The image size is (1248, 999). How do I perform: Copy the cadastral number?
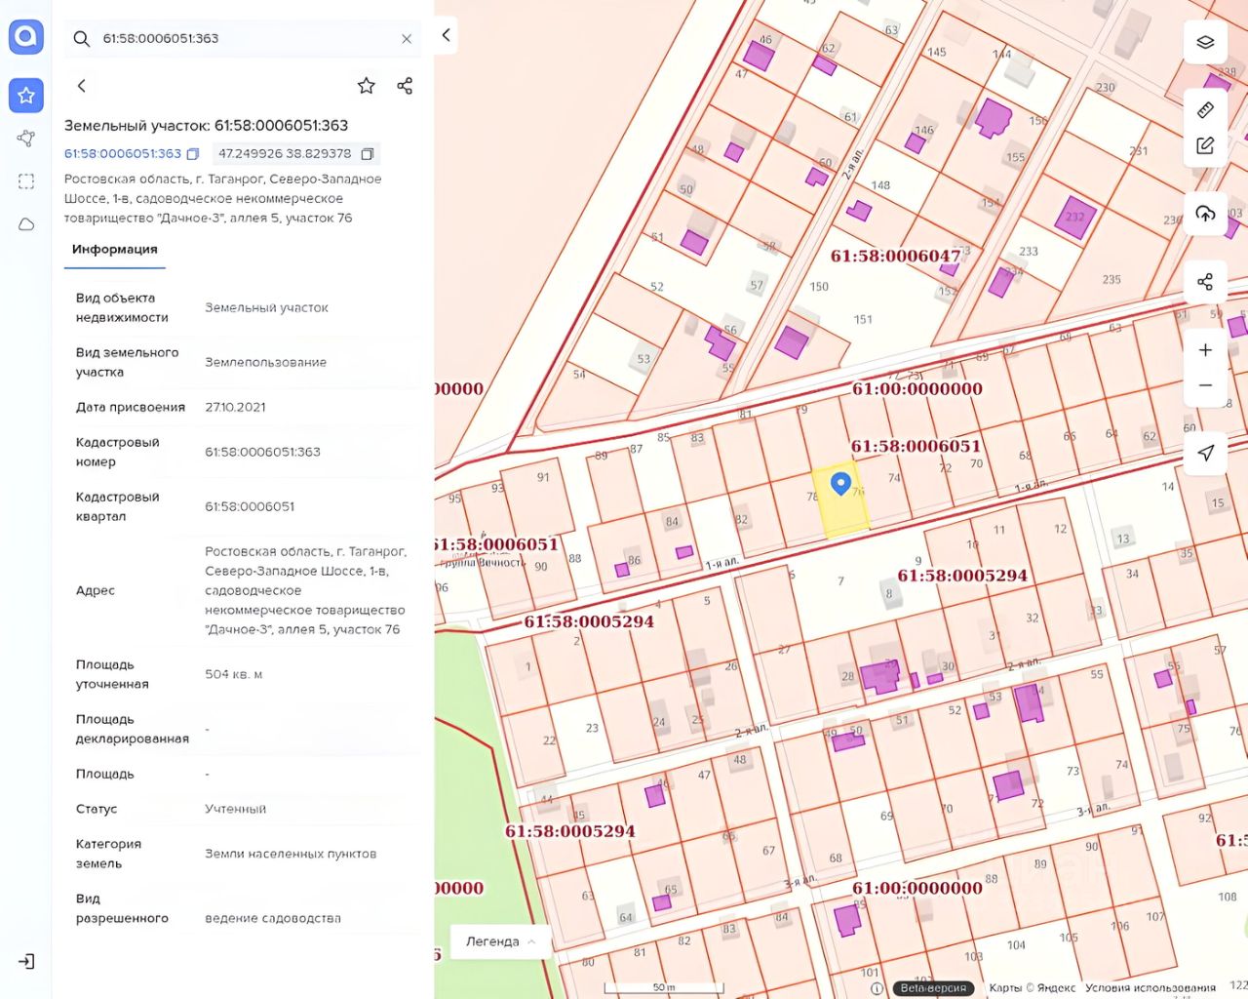pyautogui.click(x=193, y=154)
